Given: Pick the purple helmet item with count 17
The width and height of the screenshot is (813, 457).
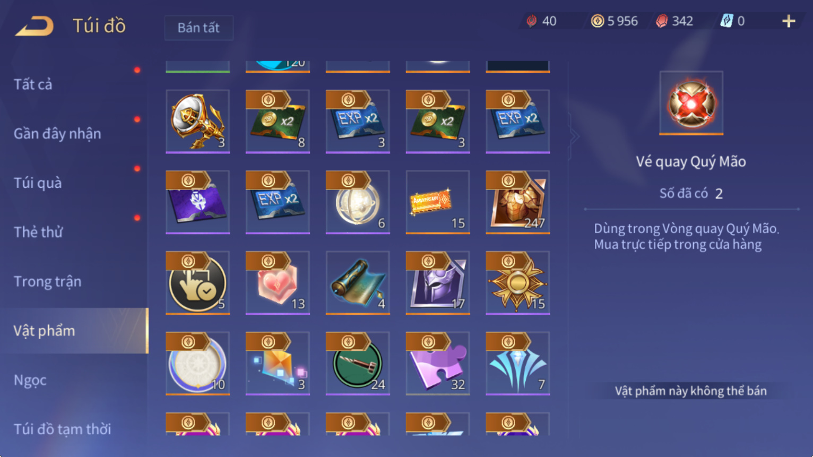Looking at the screenshot, I should pyautogui.click(x=438, y=283).
